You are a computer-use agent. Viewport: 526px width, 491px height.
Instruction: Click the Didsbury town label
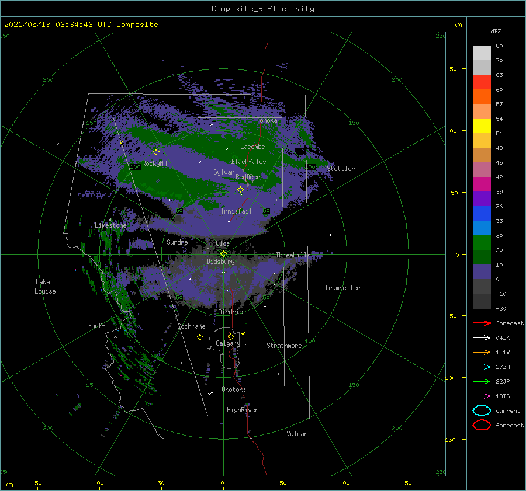[220, 262]
